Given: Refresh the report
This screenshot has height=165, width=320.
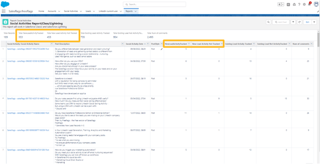Looking at the screenshot, I should click(300, 22).
